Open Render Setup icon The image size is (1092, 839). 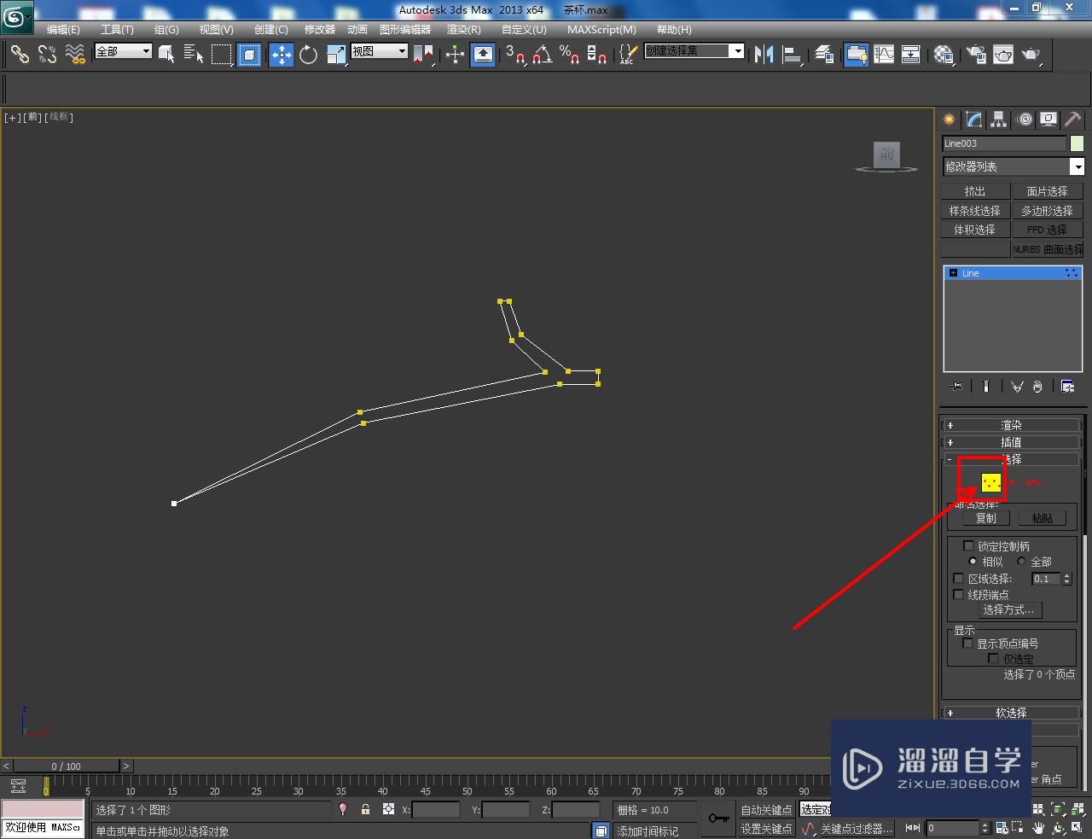(975, 55)
